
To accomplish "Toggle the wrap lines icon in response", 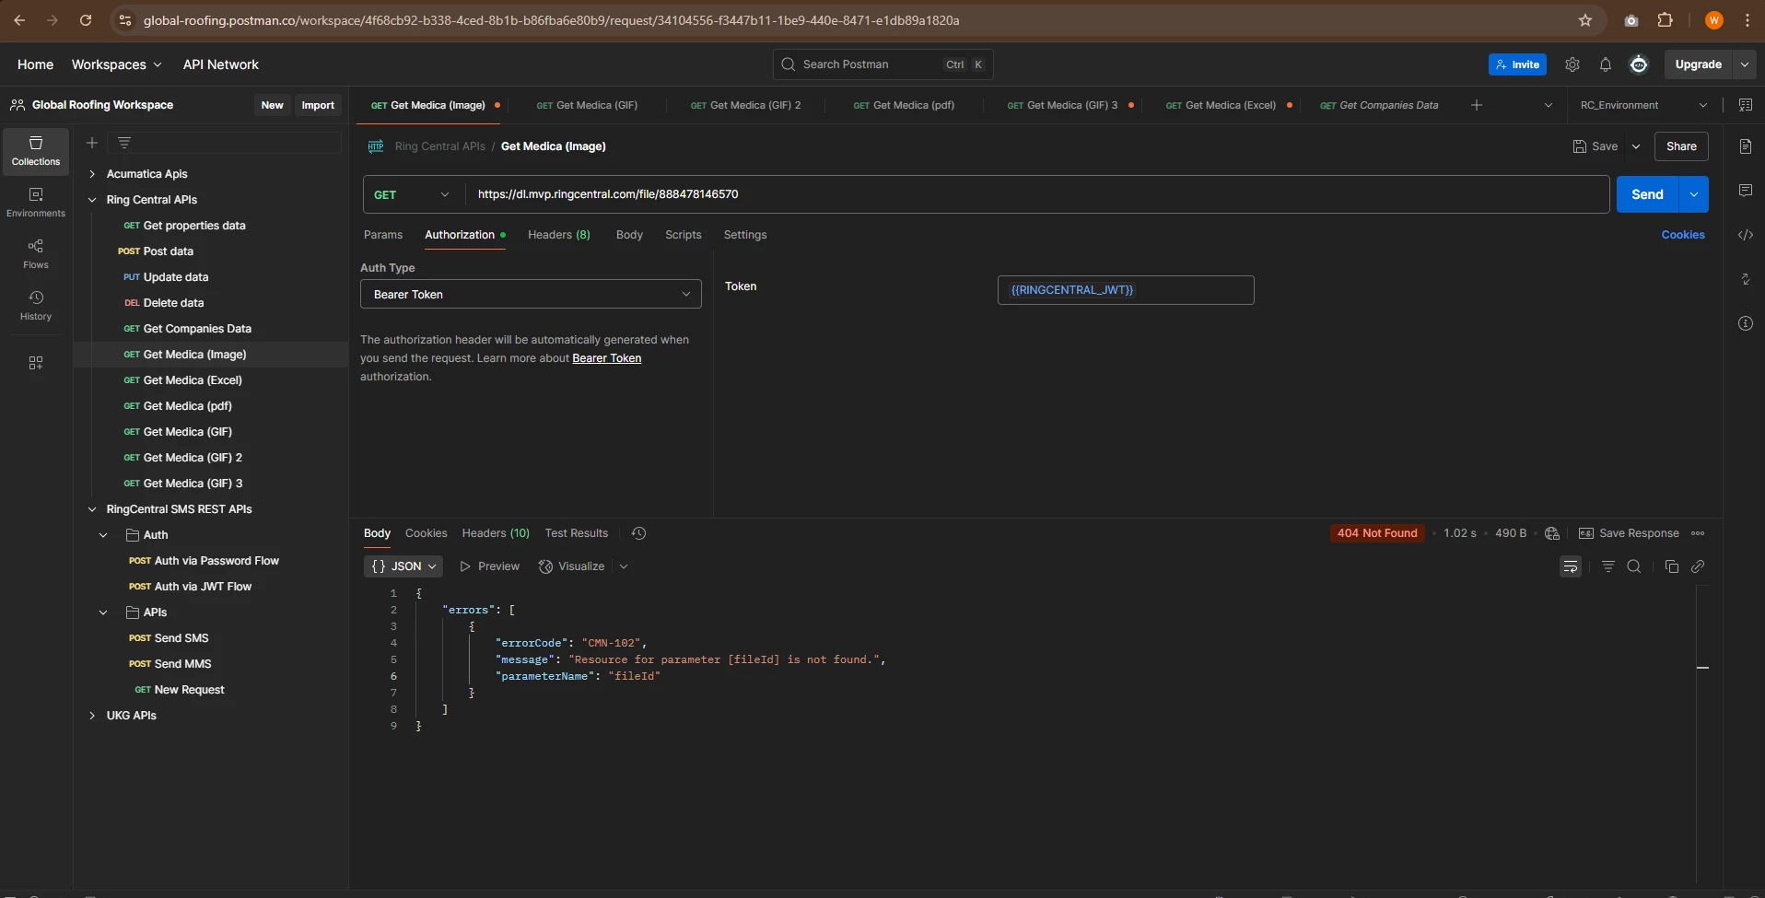I will pyautogui.click(x=1571, y=566).
